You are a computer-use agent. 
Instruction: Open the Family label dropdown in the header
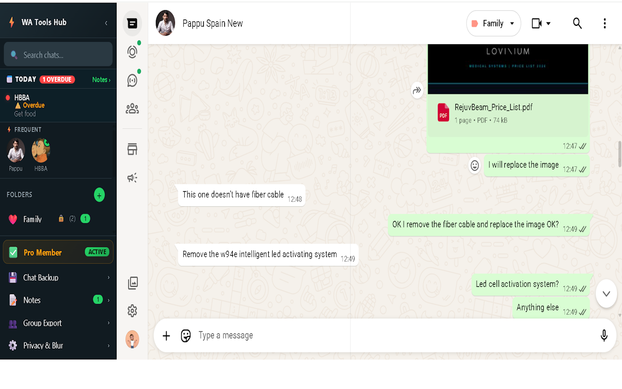click(x=493, y=23)
